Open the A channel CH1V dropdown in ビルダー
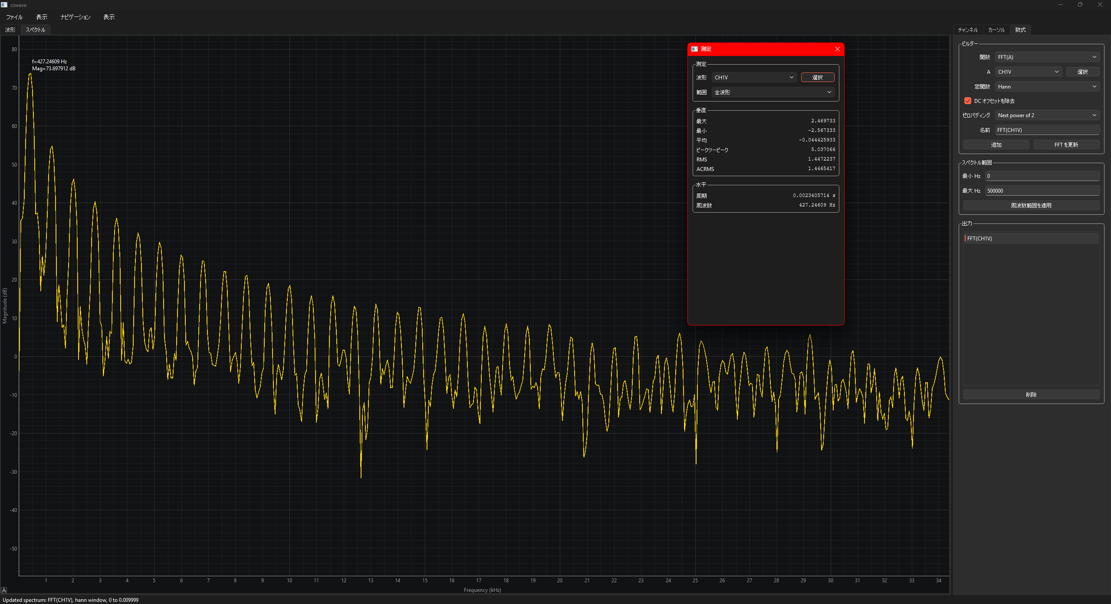This screenshot has width=1111, height=604. coord(1029,72)
